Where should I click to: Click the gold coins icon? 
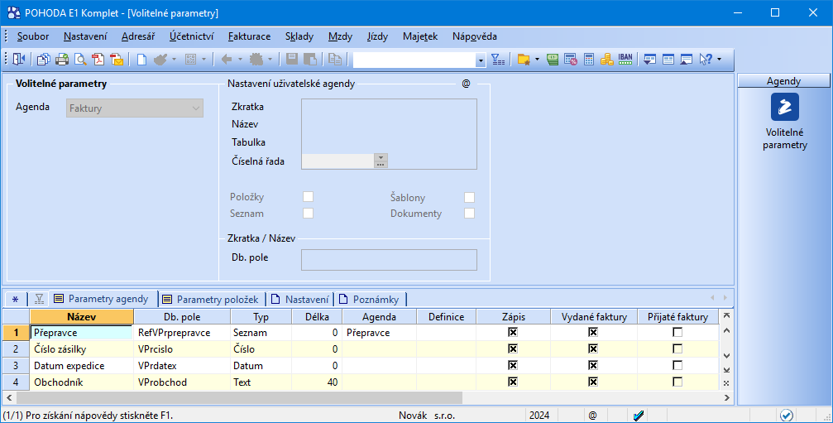click(607, 60)
